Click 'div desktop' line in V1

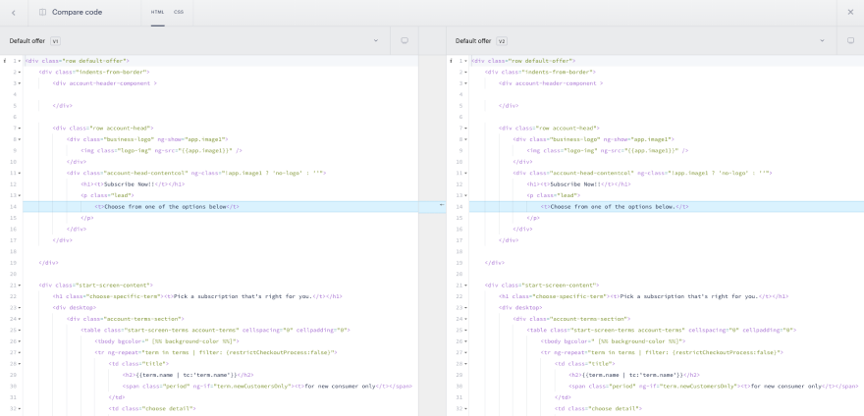coord(75,307)
